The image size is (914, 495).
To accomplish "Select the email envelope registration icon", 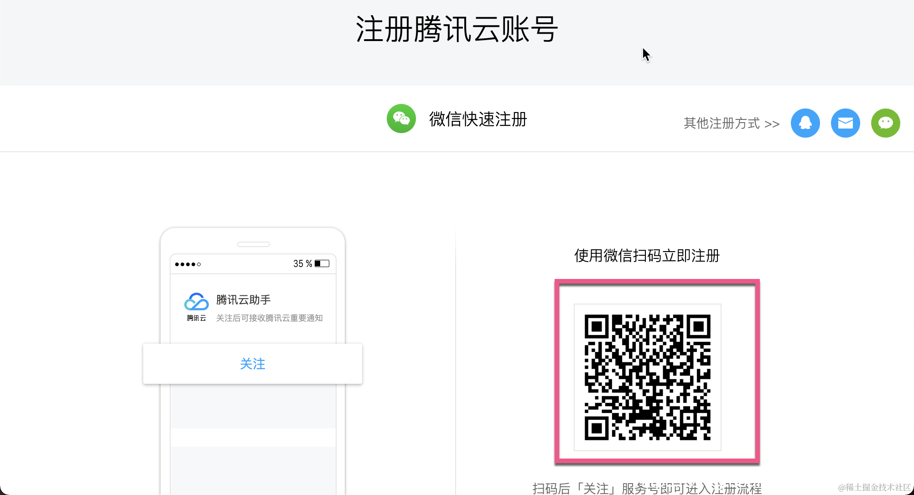I will 845,123.
